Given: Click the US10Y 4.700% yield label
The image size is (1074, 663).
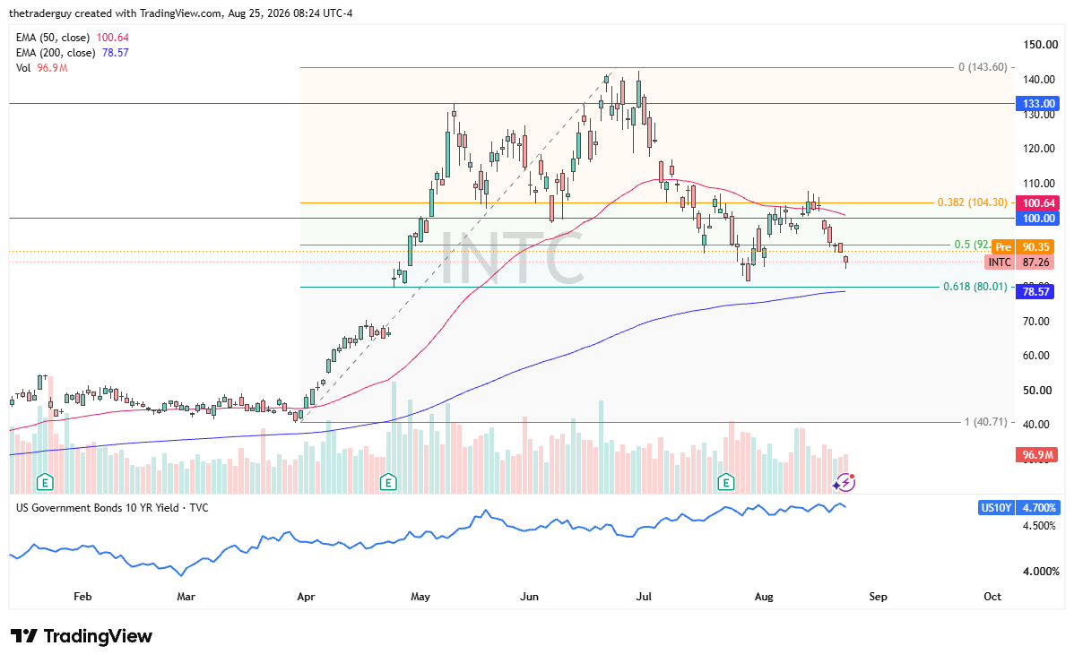Looking at the screenshot, I should pos(1019,508).
